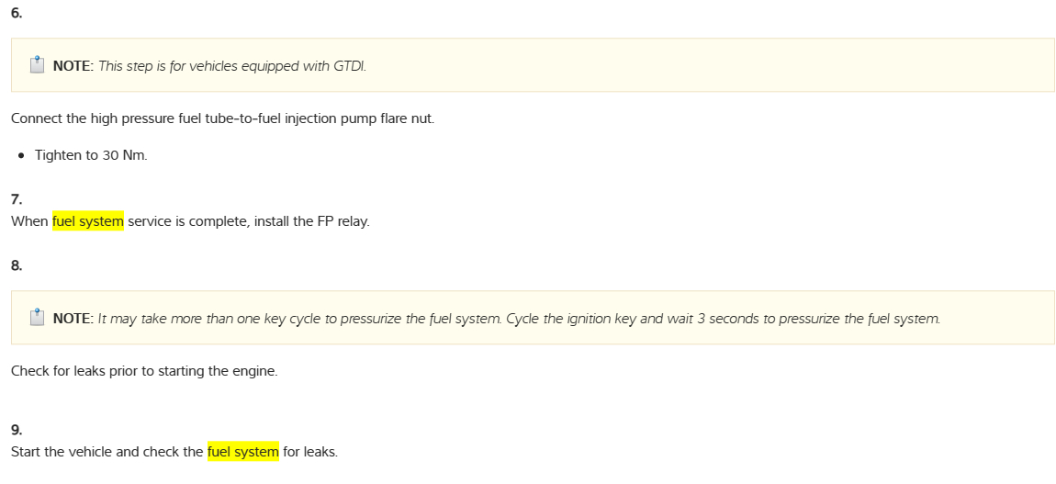Click highlighted "fuel system" in step 7
1056x484 pixels.
pyautogui.click(x=88, y=221)
